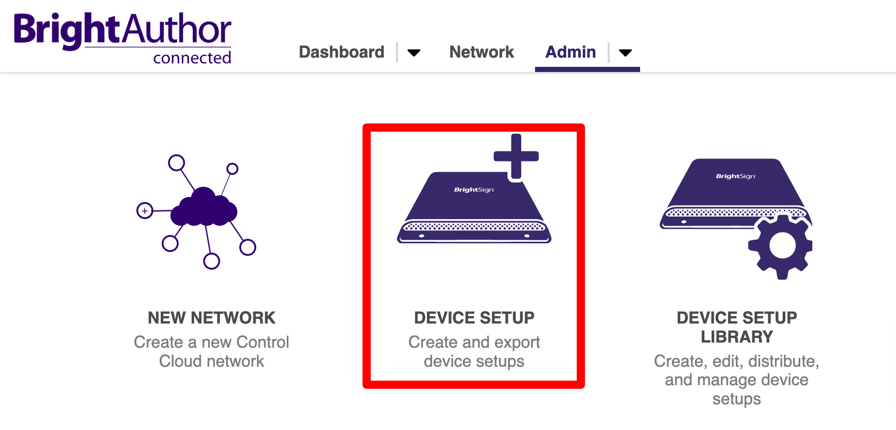The height and width of the screenshot is (430, 896).
Task: Open the NEW NETWORK heading
Action: point(212,318)
